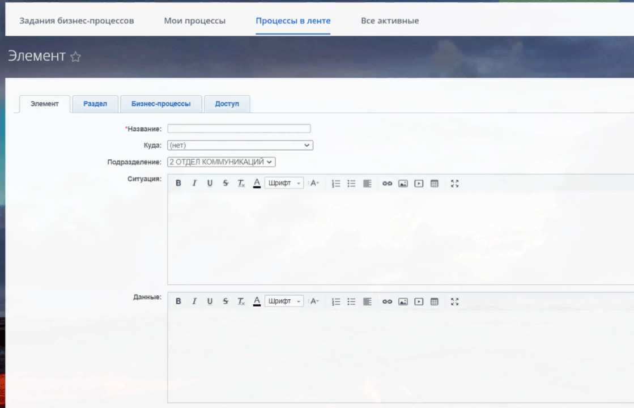Screen dimensions: 634x408
Task: Switch to the Доступ tab
Action: tap(227, 104)
